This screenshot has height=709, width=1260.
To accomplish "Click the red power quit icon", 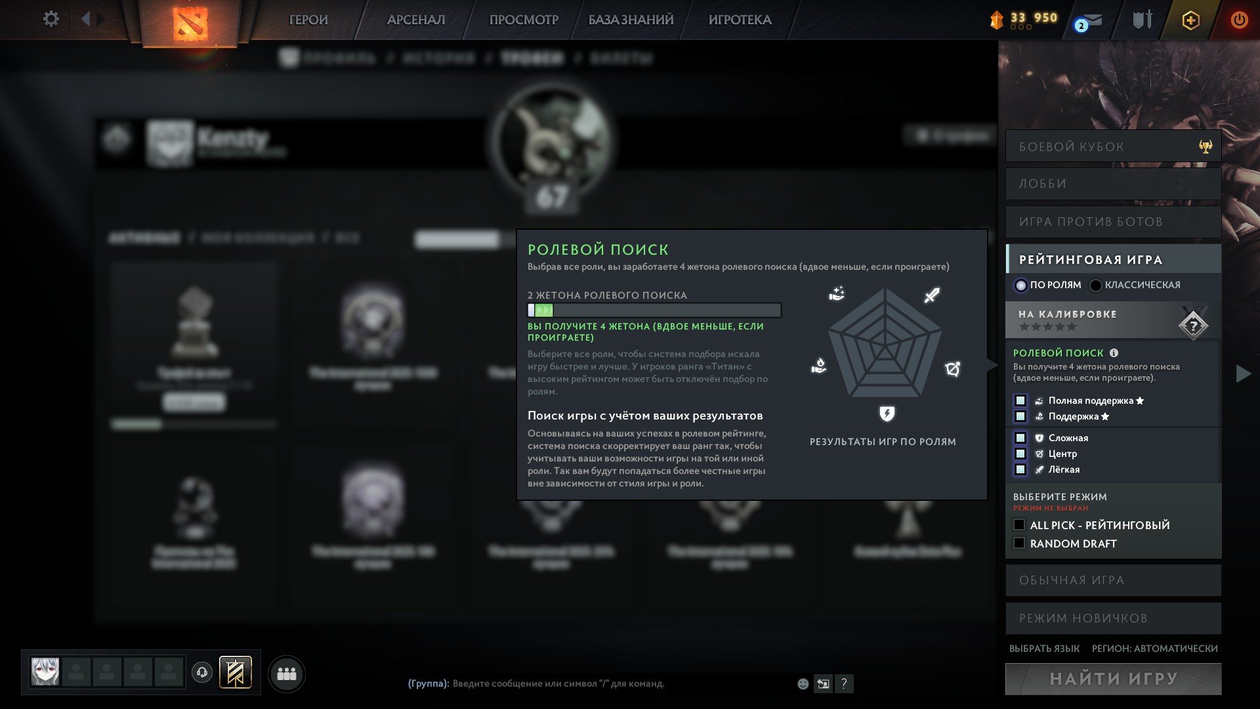I will (x=1239, y=20).
